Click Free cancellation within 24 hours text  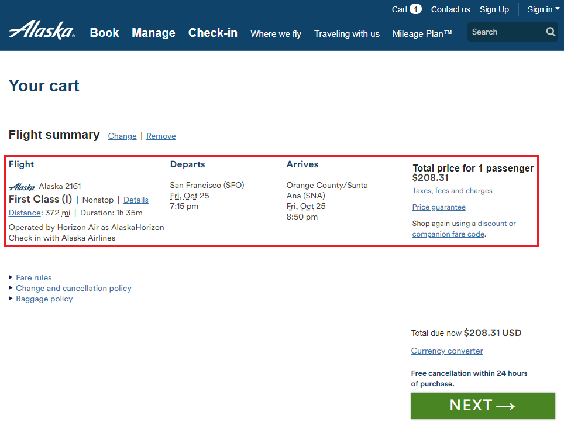(469, 379)
